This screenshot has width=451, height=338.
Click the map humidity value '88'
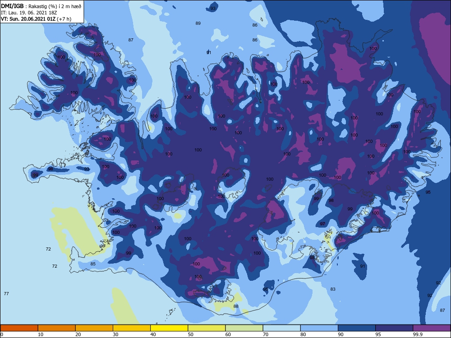click(x=236, y=306)
